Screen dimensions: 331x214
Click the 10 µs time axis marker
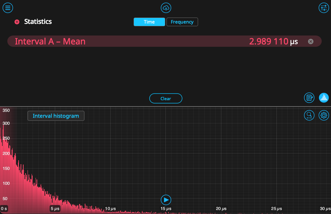click(110, 209)
